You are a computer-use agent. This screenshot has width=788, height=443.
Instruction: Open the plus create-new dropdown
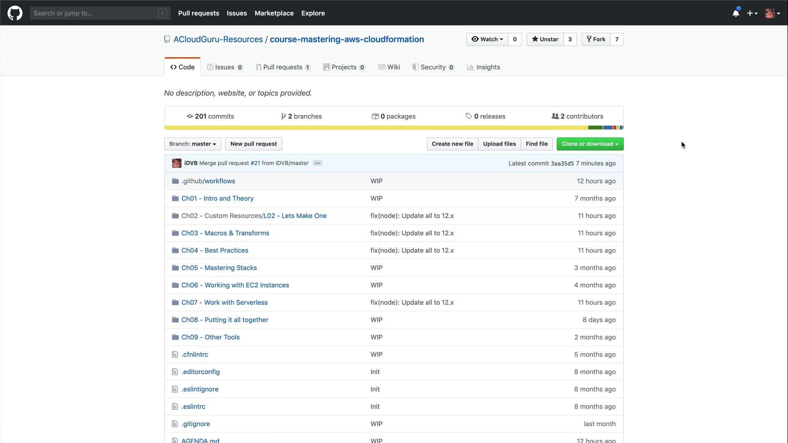752,13
